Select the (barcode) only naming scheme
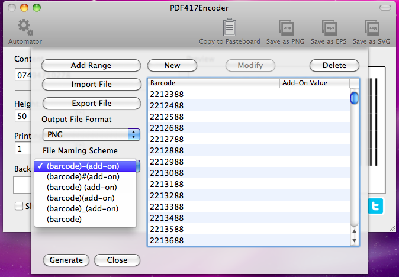 [x=85, y=219]
